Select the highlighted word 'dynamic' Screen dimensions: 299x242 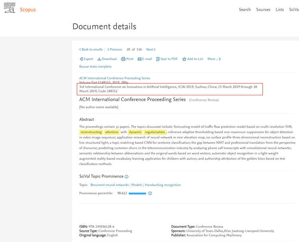[135, 132]
